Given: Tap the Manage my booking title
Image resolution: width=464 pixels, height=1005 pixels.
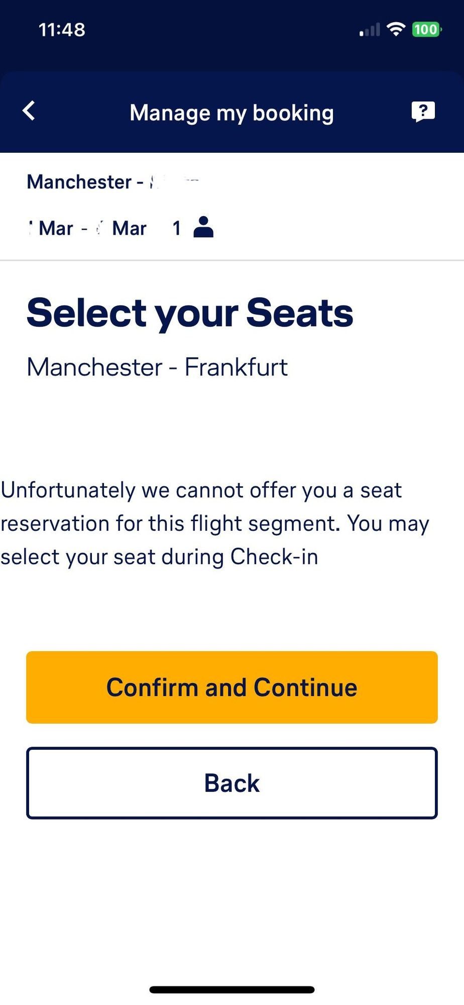Looking at the screenshot, I should pos(231,113).
